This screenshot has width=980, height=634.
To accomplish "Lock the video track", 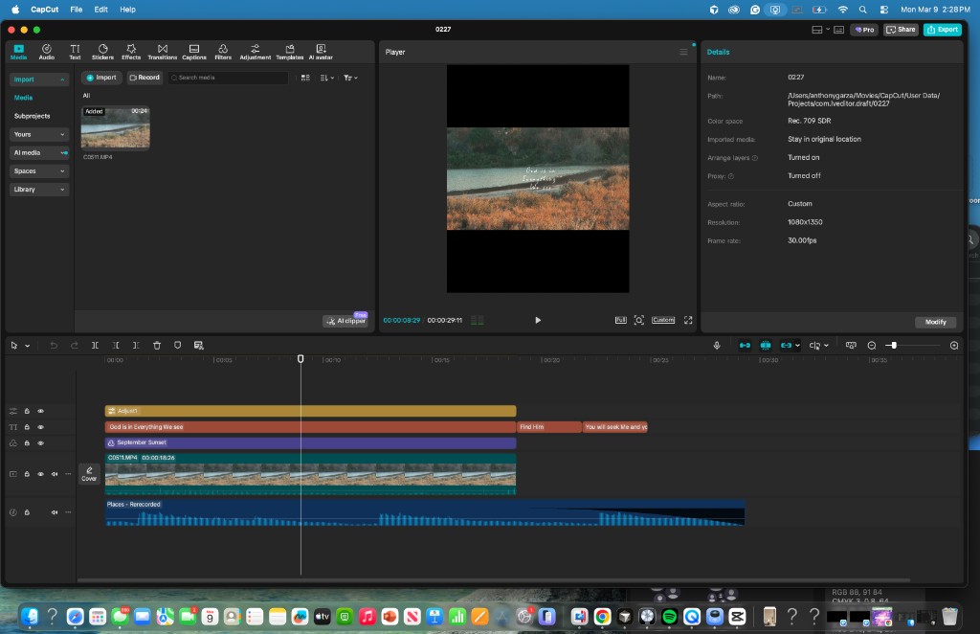I will coord(27,473).
